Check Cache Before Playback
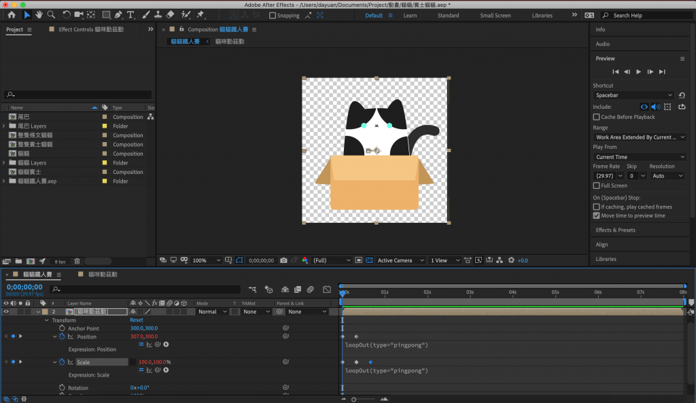The image size is (696, 403). pos(597,117)
